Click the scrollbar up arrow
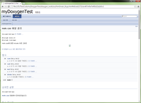The width and height of the screenshot is (141, 103). pyautogui.click(x=139, y=9)
